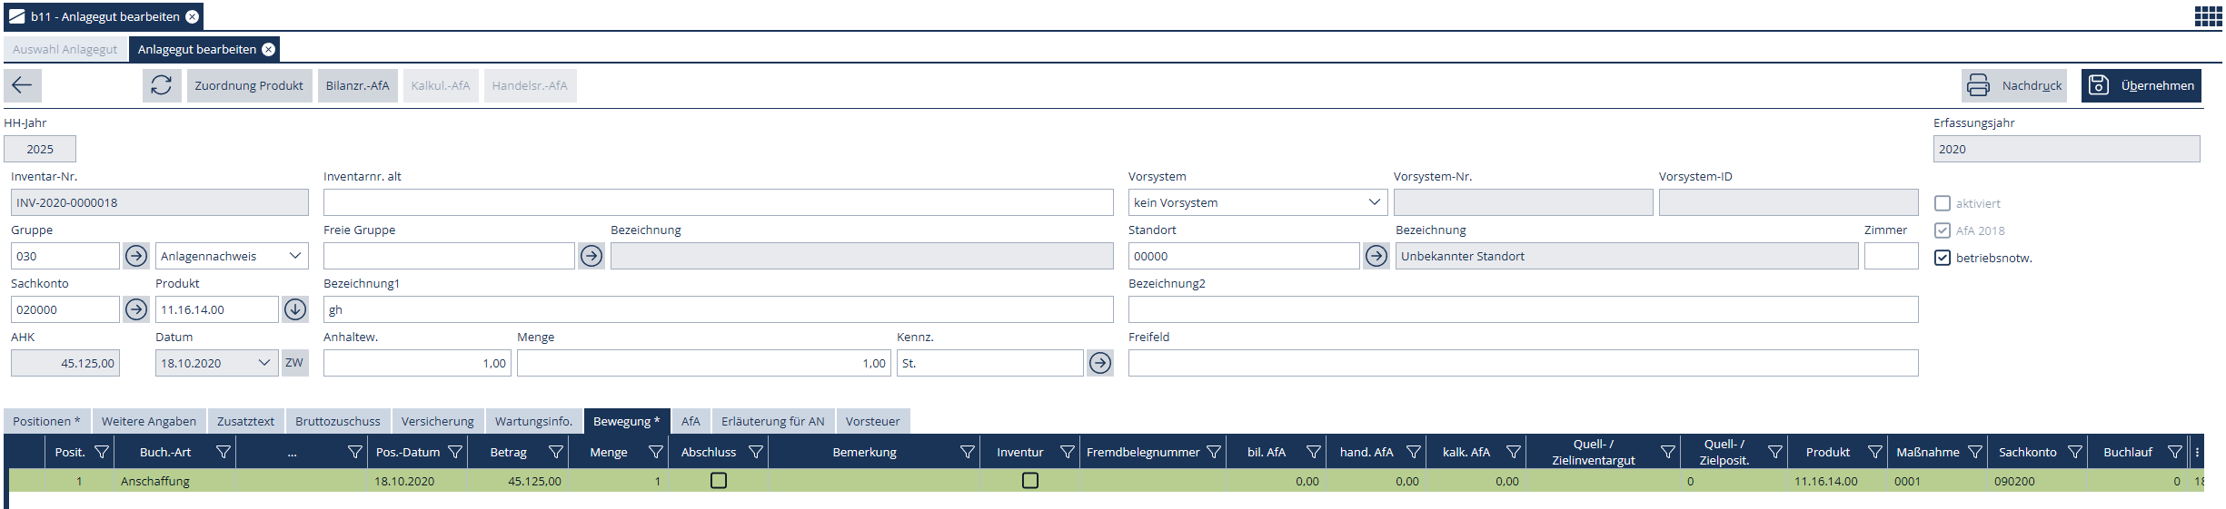2226x509 pixels.
Task: Click into the Bezeichnung1 field containing gh
Action: pyautogui.click(x=718, y=309)
